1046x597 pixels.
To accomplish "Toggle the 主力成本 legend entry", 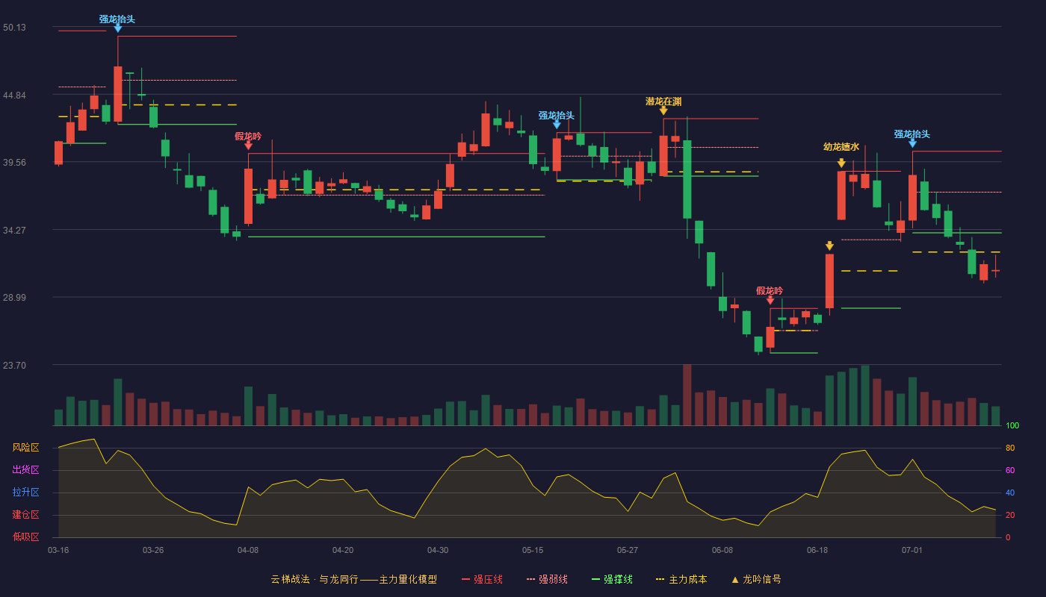I will (x=681, y=579).
